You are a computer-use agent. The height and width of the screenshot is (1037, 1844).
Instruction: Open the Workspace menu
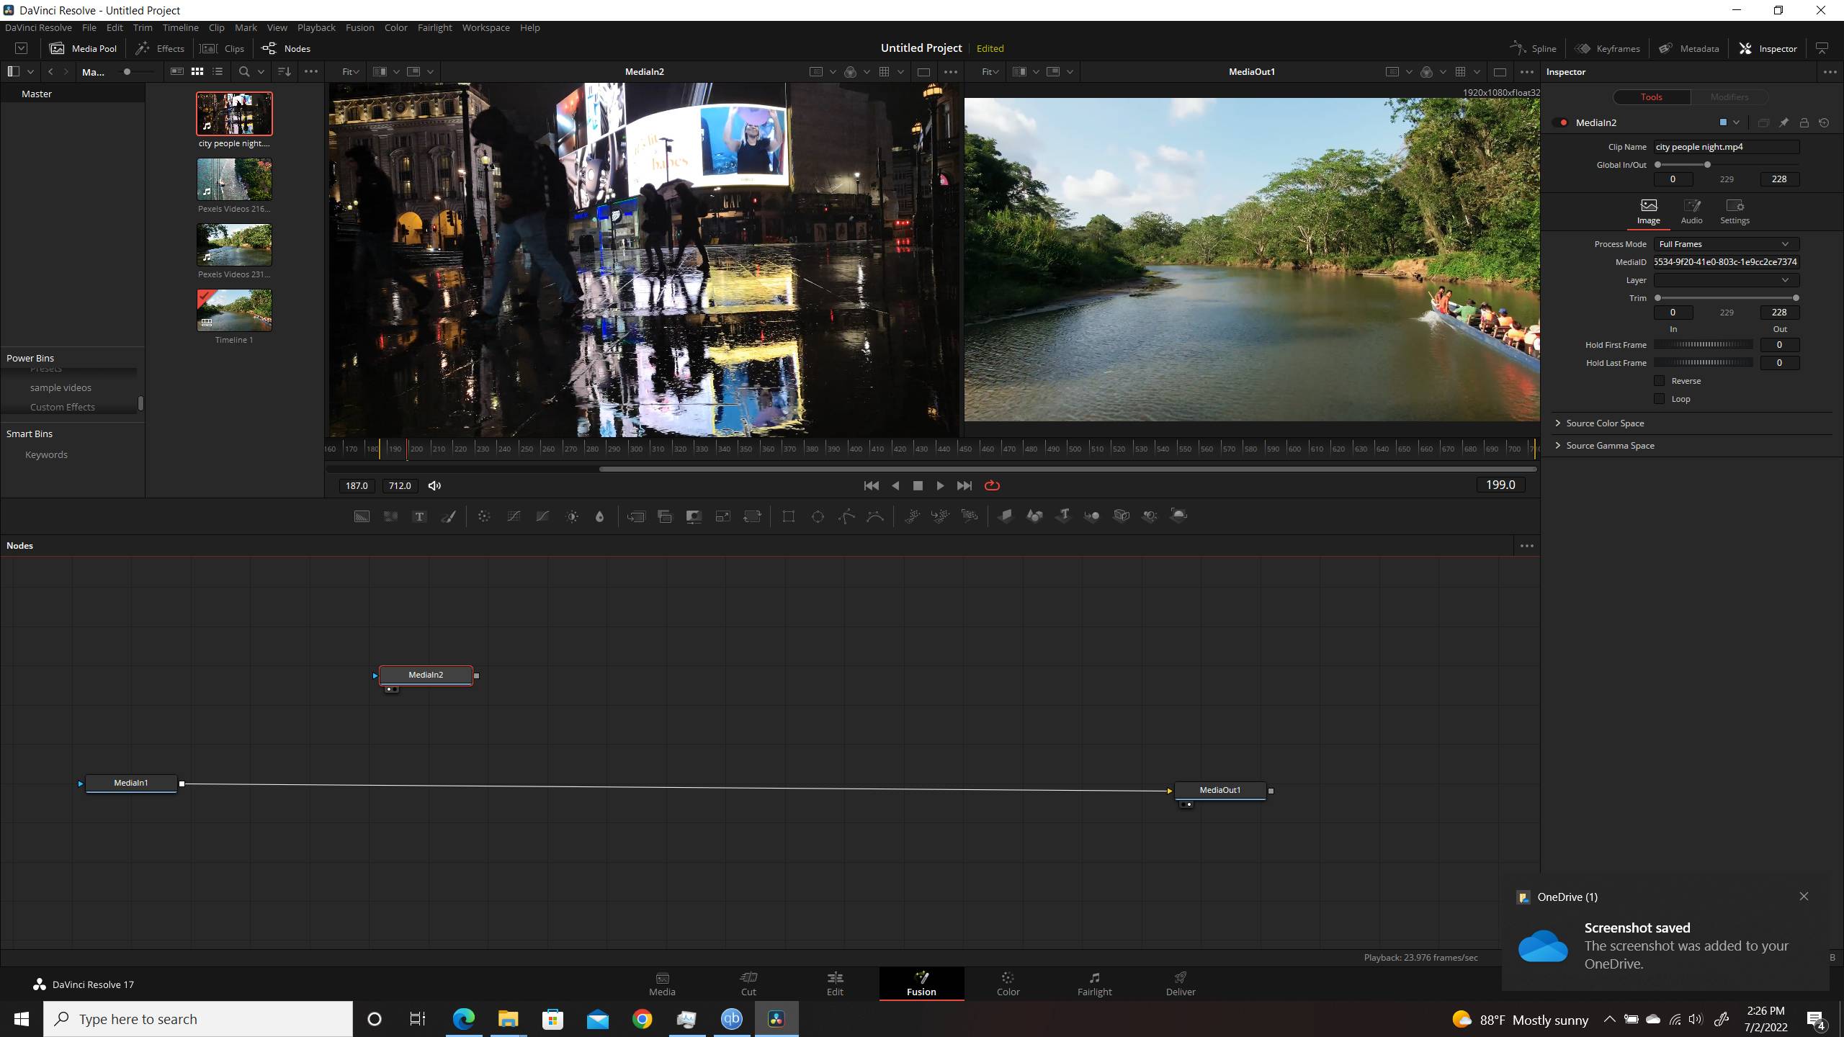(485, 27)
